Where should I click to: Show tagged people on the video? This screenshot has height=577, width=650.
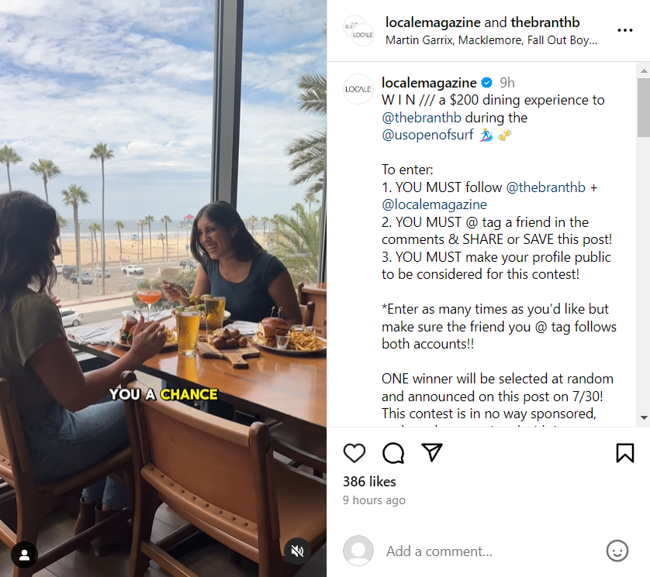pos(25,555)
